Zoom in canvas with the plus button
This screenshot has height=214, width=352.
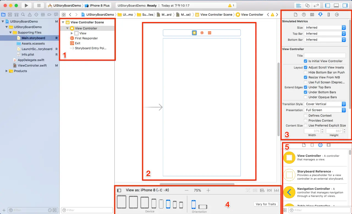point(208,190)
